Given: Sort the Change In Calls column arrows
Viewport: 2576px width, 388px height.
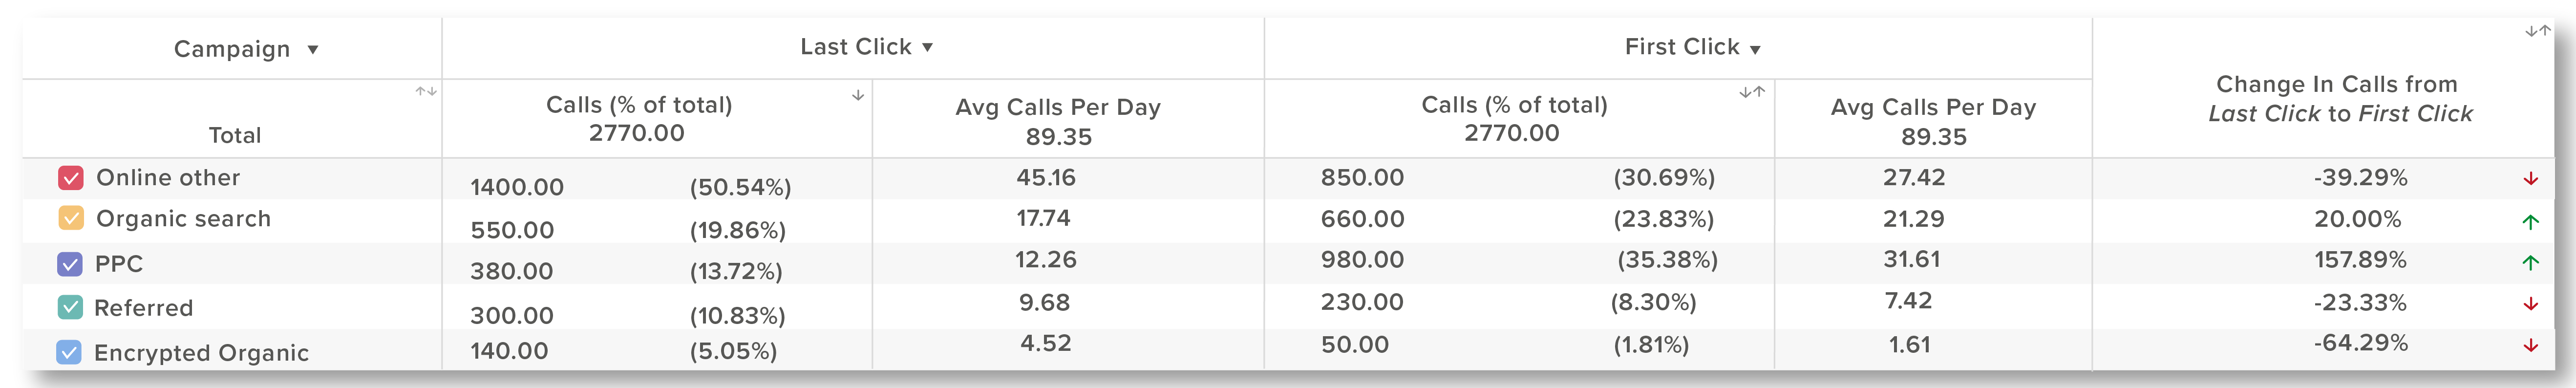Looking at the screenshot, I should click(x=2538, y=31).
